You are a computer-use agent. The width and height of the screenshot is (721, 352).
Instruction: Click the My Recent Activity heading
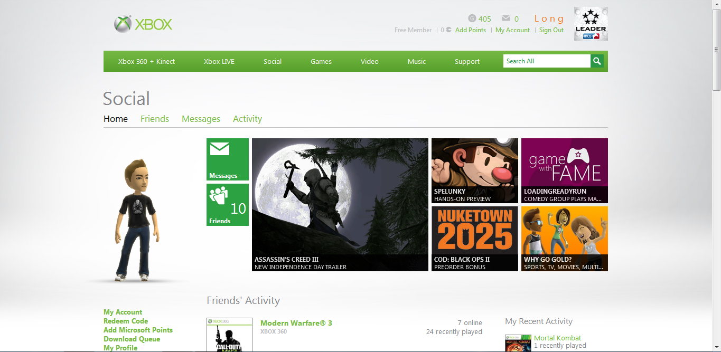[539, 321]
